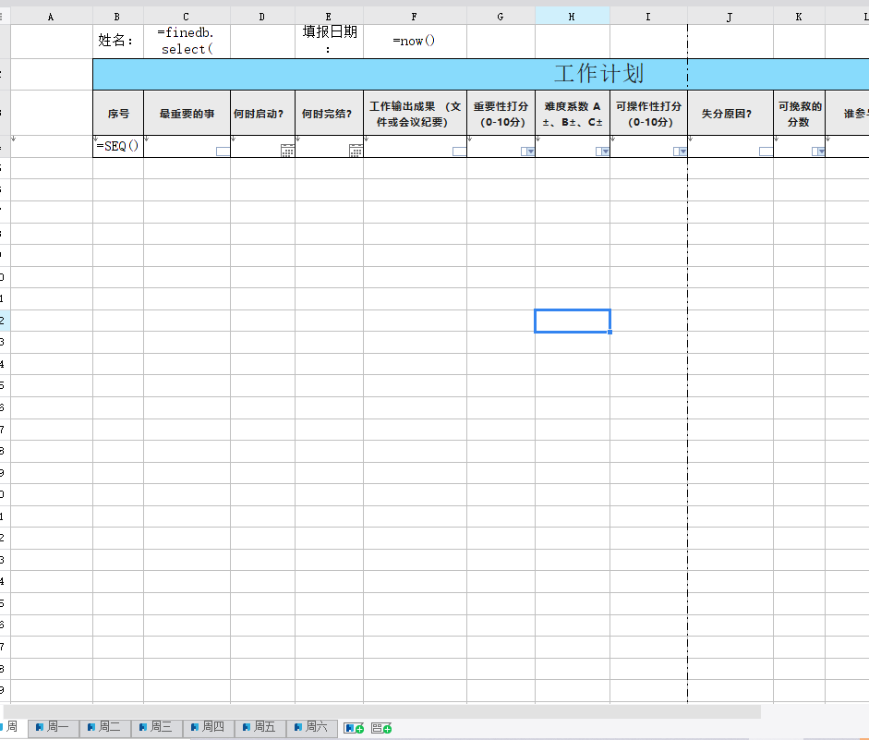
Task: Select the 最重要的事 header cell
Action: click(187, 113)
